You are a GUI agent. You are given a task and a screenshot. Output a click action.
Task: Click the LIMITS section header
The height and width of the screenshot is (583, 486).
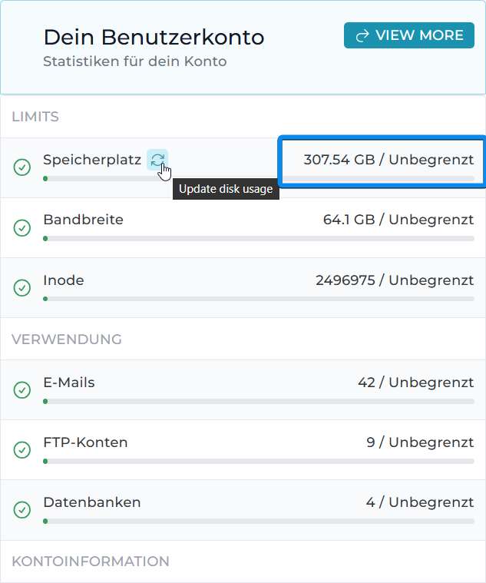[x=35, y=117]
